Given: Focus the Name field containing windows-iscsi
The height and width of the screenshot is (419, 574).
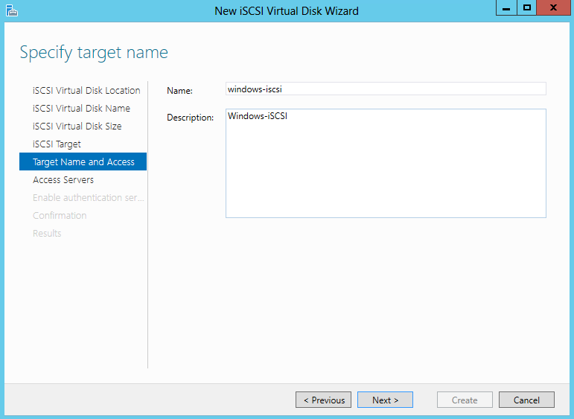Looking at the screenshot, I should (x=386, y=89).
